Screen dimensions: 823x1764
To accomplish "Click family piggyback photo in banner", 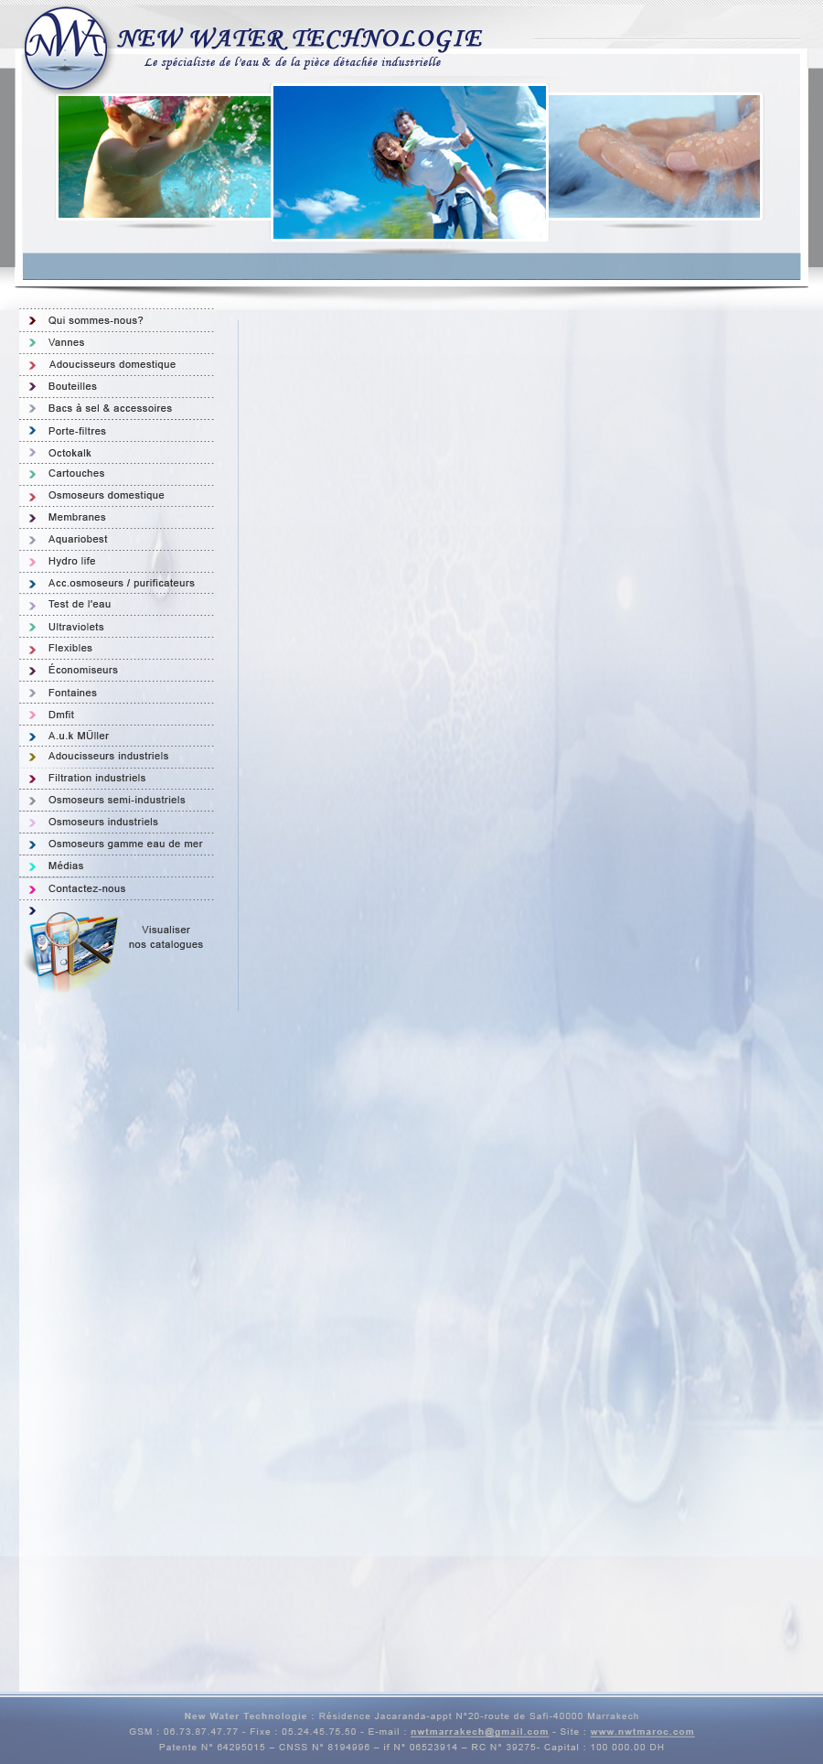I will pyautogui.click(x=410, y=162).
